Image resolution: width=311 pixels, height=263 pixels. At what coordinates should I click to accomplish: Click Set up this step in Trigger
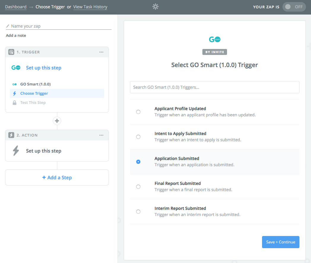44,68
